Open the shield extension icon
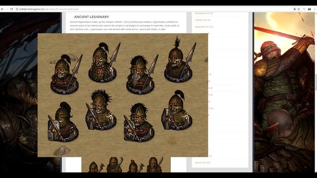 304,9
